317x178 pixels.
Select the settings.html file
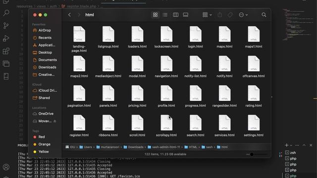point(254,126)
